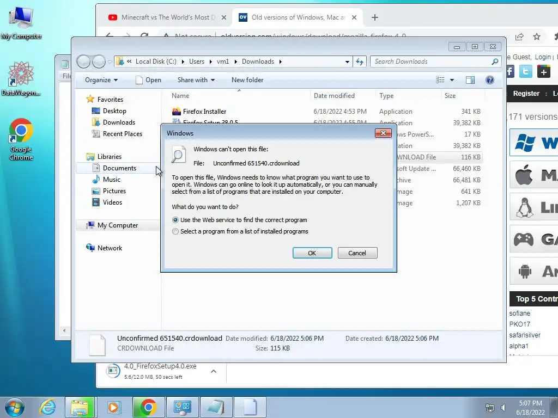Click the Google plus icon on the webpage
The width and height of the screenshot is (558, 418).
coord(543,71)
